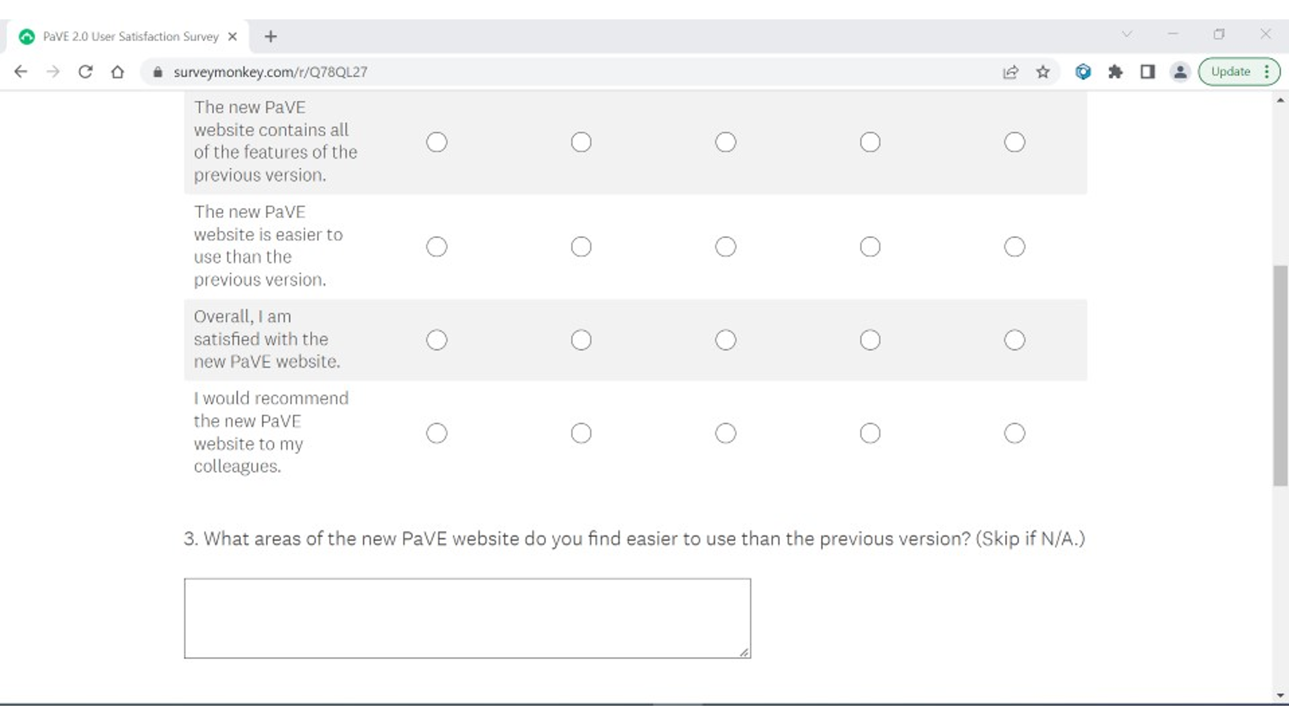Click the Update button

pyautogui.click(x=1230, y=72)
